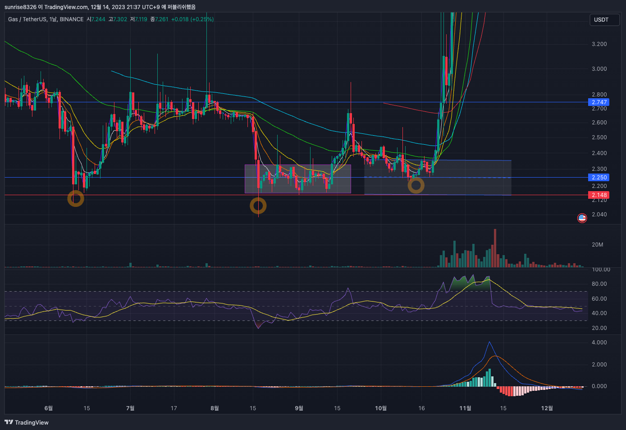Click the 8월 date axis label

(x=215, y=408)
